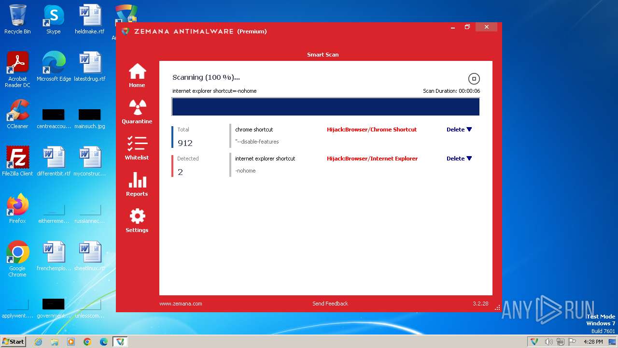
Task: Select the Hijack:Browser/Chrome Shortcut detection
Action: point(372,130)
